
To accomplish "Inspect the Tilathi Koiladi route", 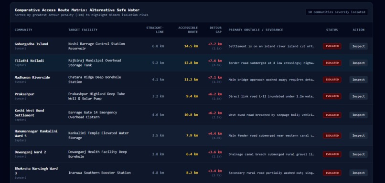I will 358,63.
